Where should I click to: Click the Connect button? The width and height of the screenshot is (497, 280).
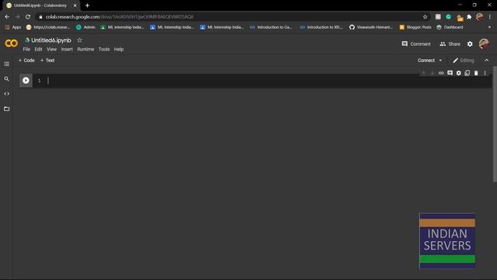click(x=426, y=61)
